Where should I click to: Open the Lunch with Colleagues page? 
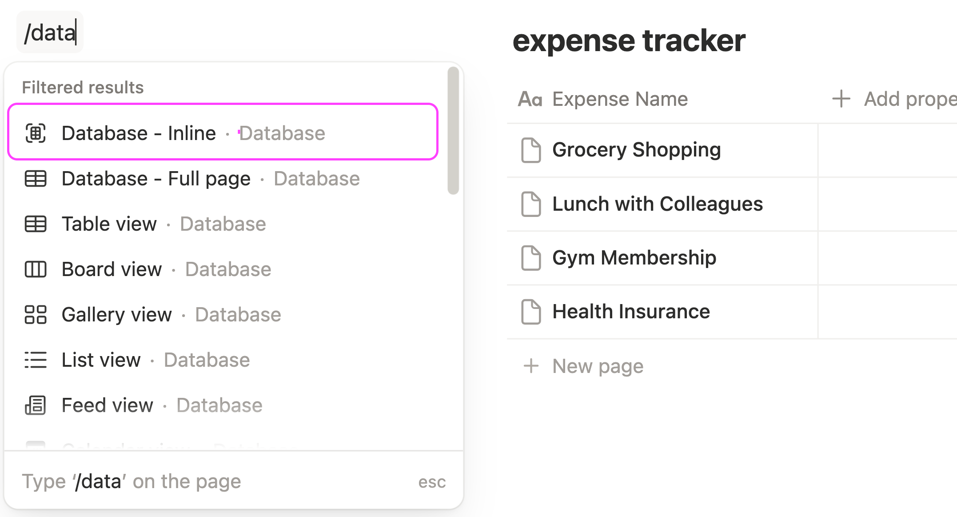pos(657,204)
